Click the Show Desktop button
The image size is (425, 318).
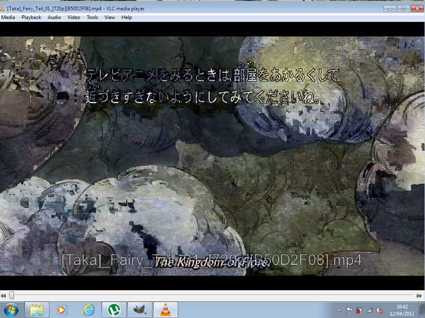click(x=422, y=310)
